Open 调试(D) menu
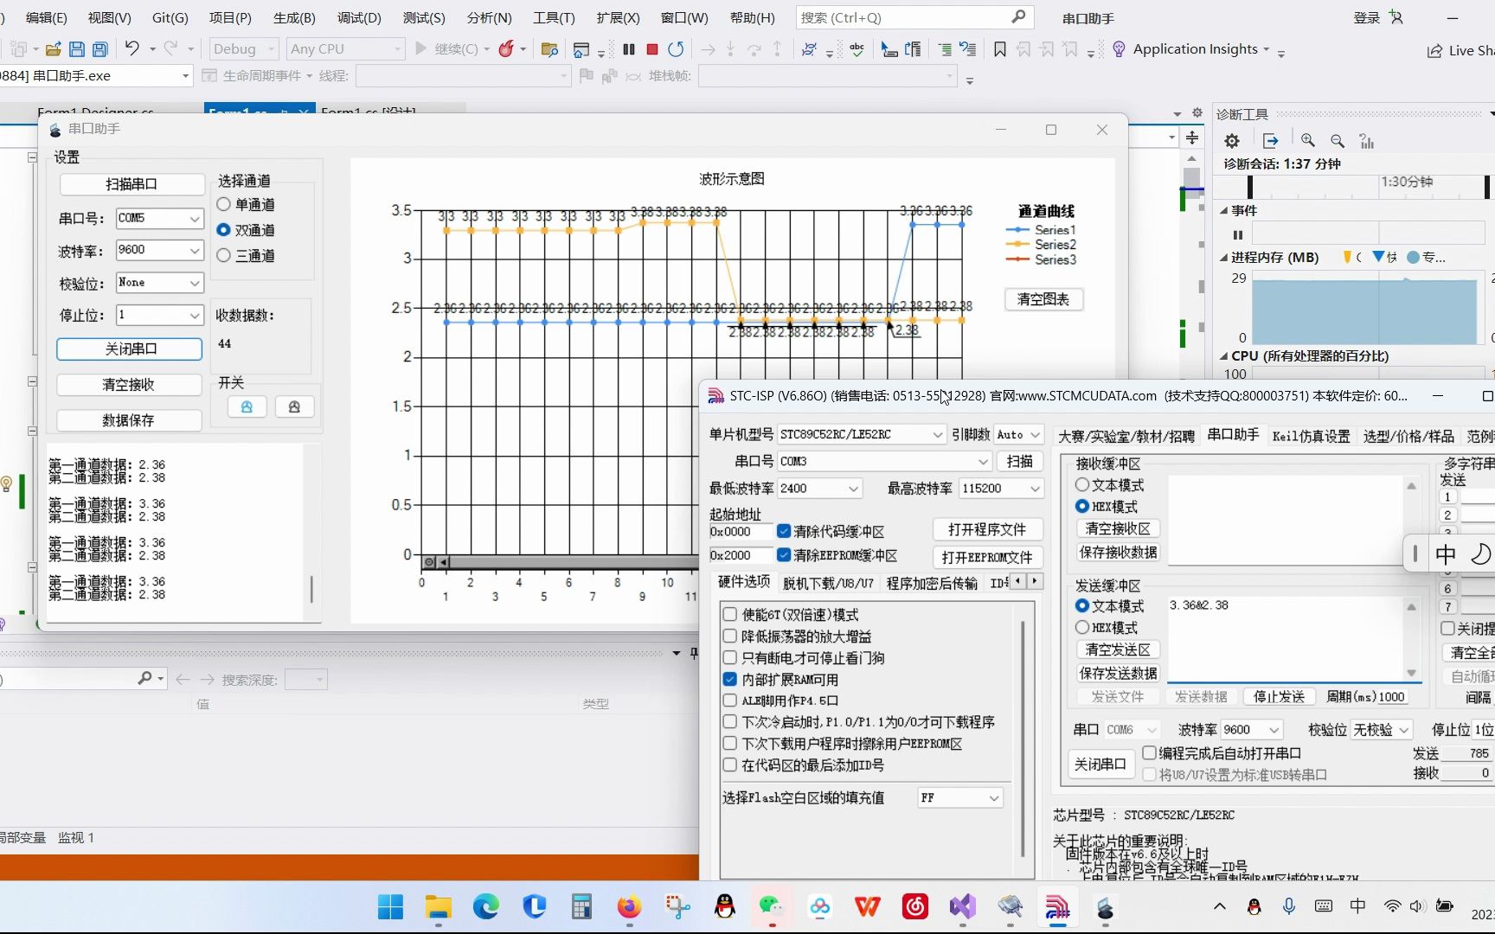 click(359, 17)
